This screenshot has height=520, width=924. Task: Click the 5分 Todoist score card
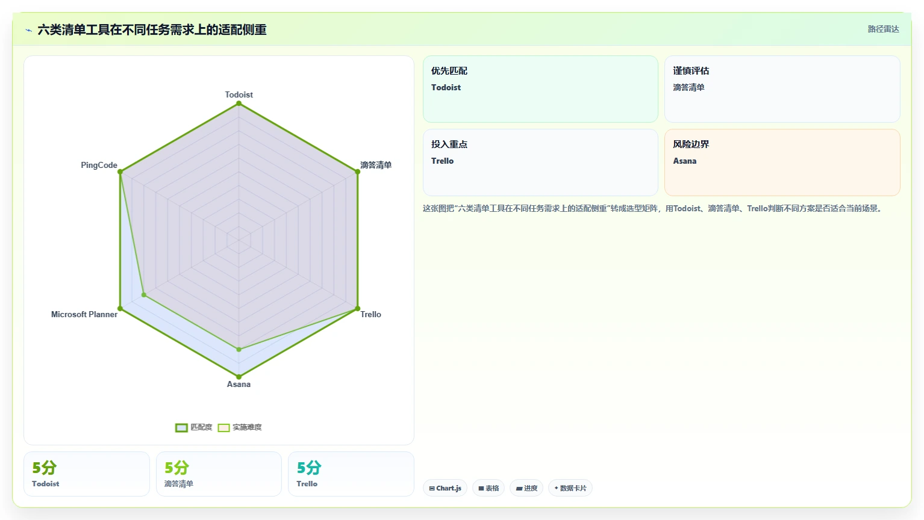tap(87, 474)
